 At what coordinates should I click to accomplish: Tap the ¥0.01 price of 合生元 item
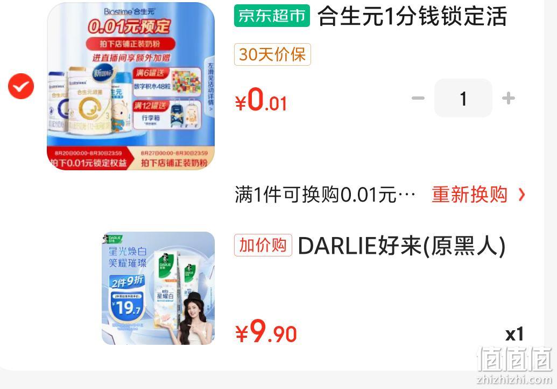pos(261,100)
